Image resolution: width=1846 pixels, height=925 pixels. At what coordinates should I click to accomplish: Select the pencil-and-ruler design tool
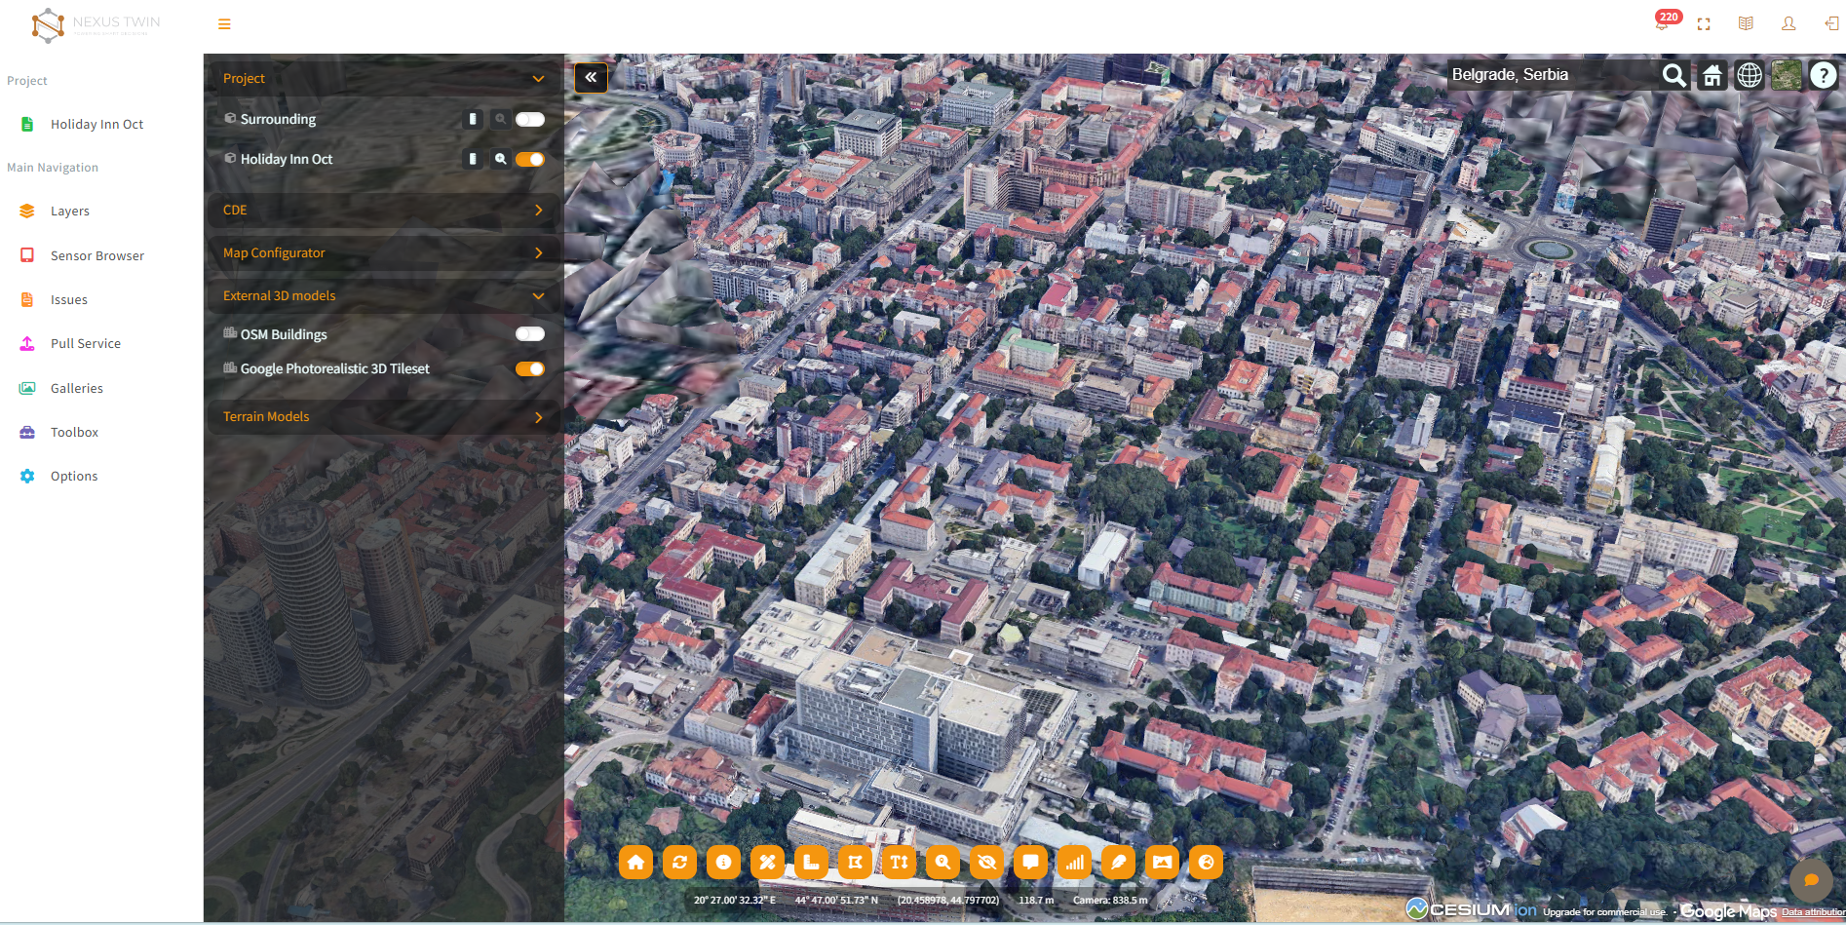(767, 863)
